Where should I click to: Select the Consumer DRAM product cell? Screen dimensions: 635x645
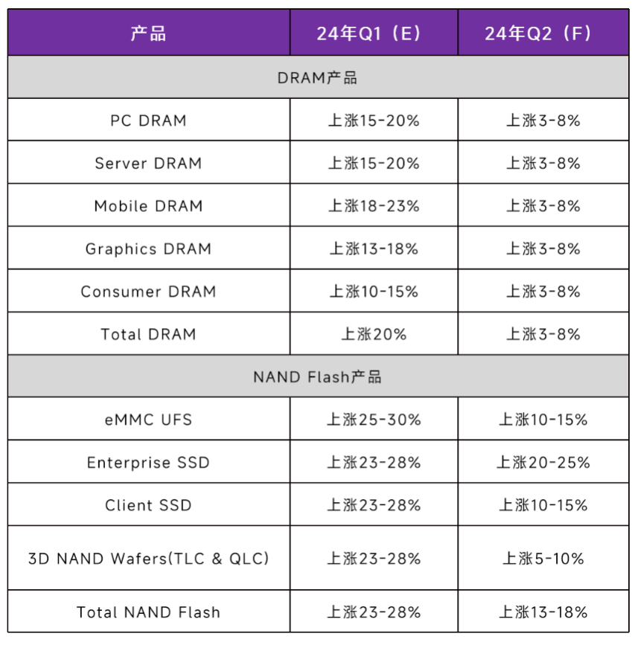click(x=148, y=292)
